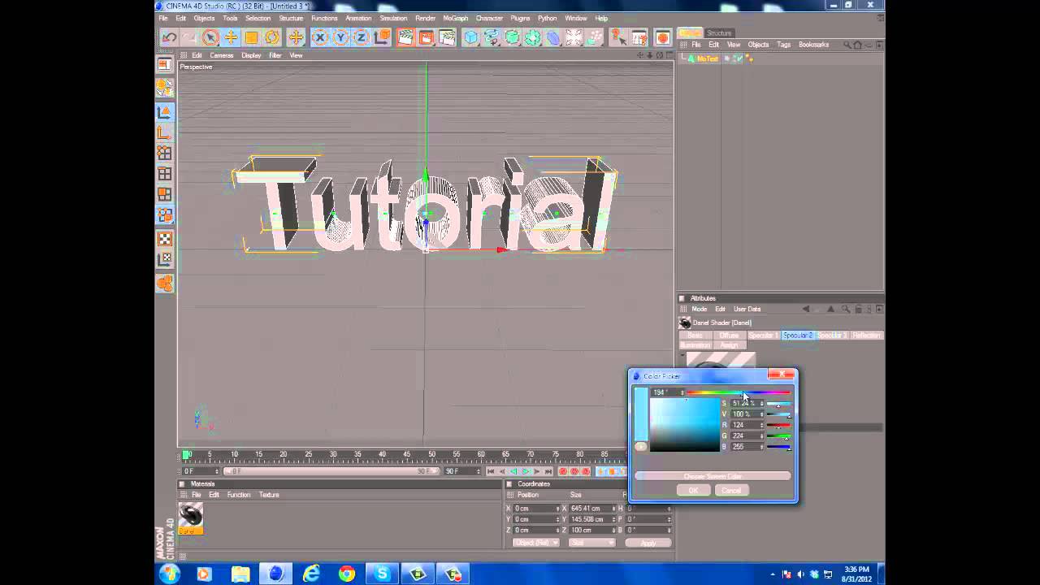Collapse the material preview triangle in Attributes
Image resolution: width=1040 pixels, height=585 pixels.
(682, 355)
